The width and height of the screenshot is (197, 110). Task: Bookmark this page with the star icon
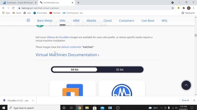coord(173,8)
